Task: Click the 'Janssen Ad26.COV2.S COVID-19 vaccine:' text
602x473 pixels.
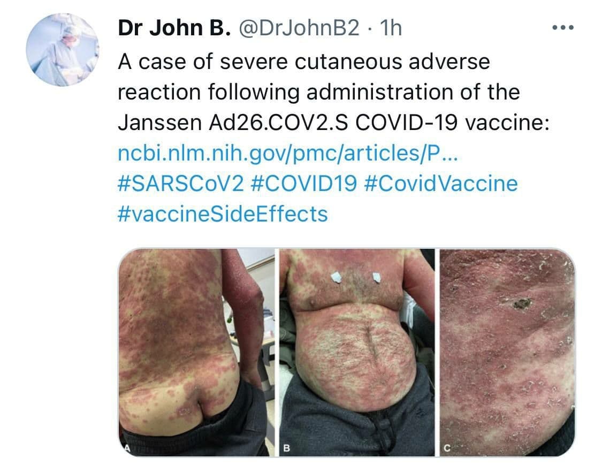Action: coord(334,123)
